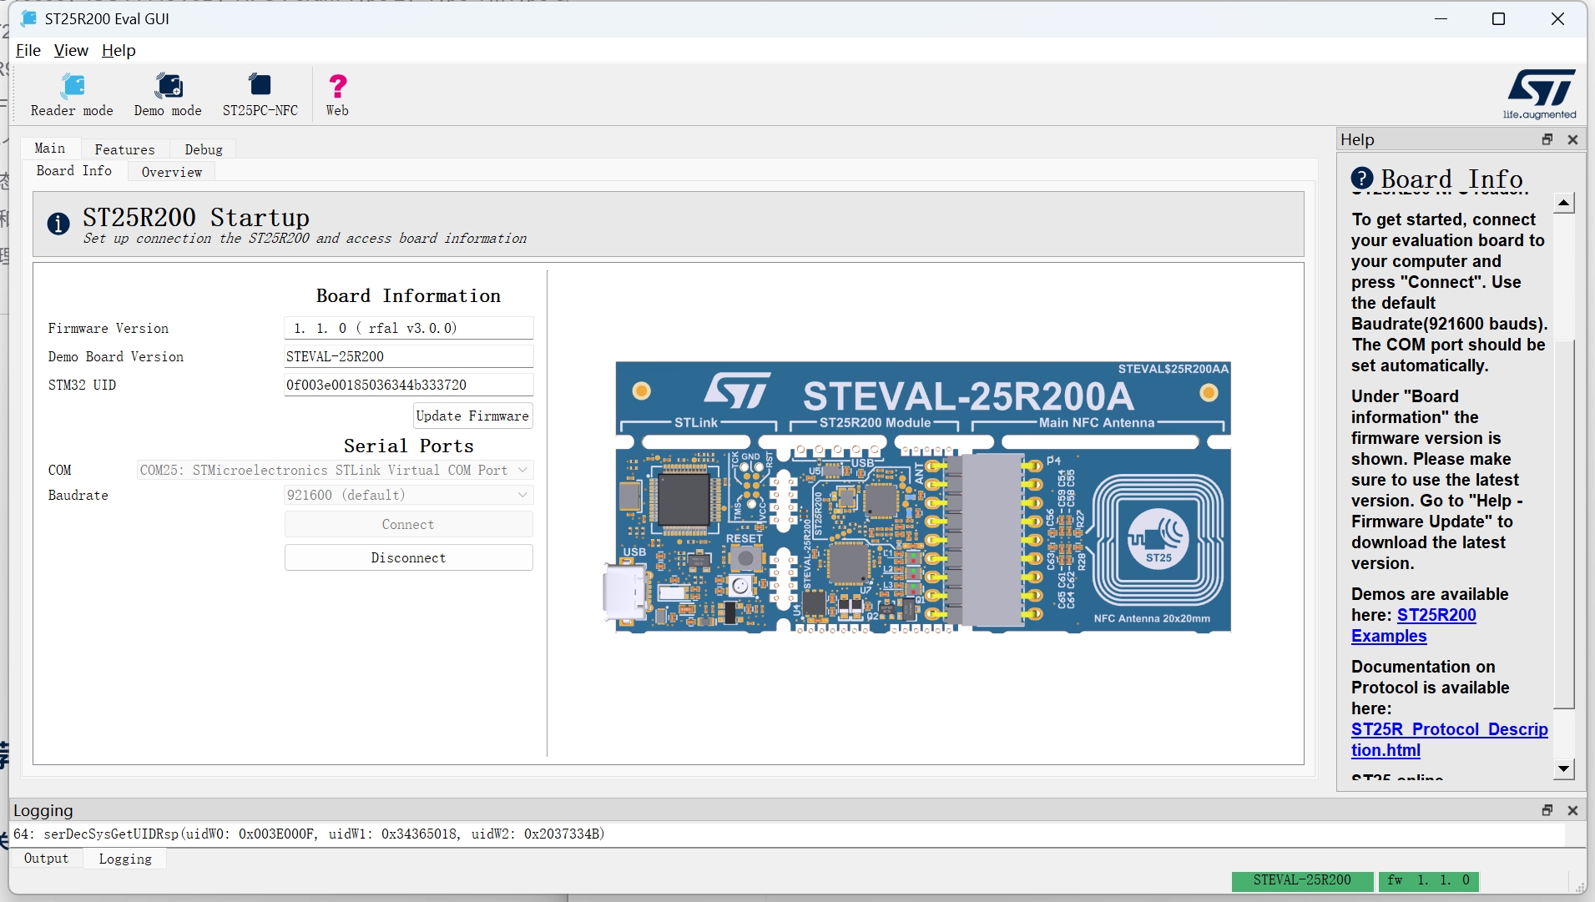Viewport: 1595px width, 902px height.
Task: Open the Web help icon
Action: click(337, 95)
